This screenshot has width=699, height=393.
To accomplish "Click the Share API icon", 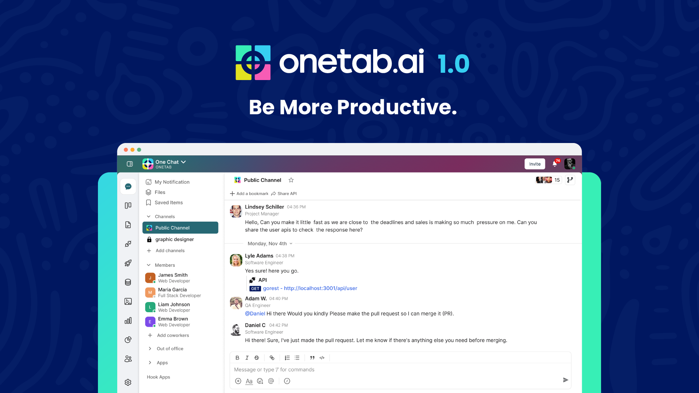I will [x=274, y=193].
